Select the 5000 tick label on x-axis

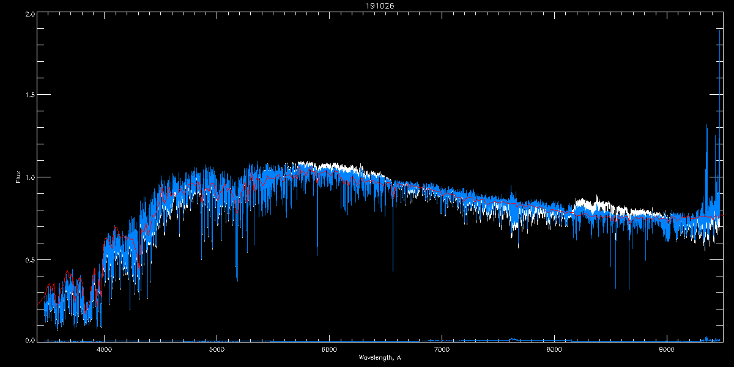click(x=217, y=350)
